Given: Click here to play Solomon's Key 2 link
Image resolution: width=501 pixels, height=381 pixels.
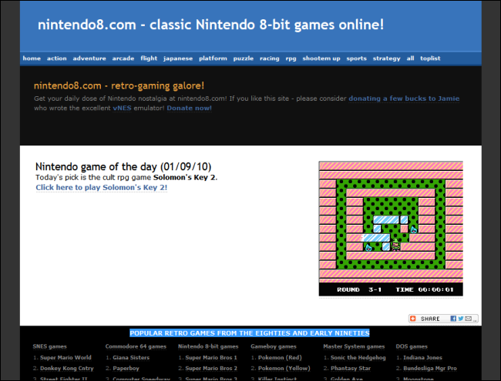Looking at the screenshot, I should coord(101,188).
